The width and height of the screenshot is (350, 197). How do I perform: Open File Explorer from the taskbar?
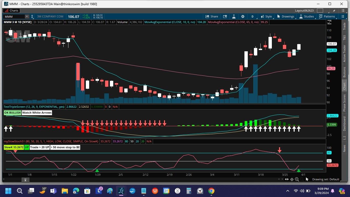pos(65,191)
